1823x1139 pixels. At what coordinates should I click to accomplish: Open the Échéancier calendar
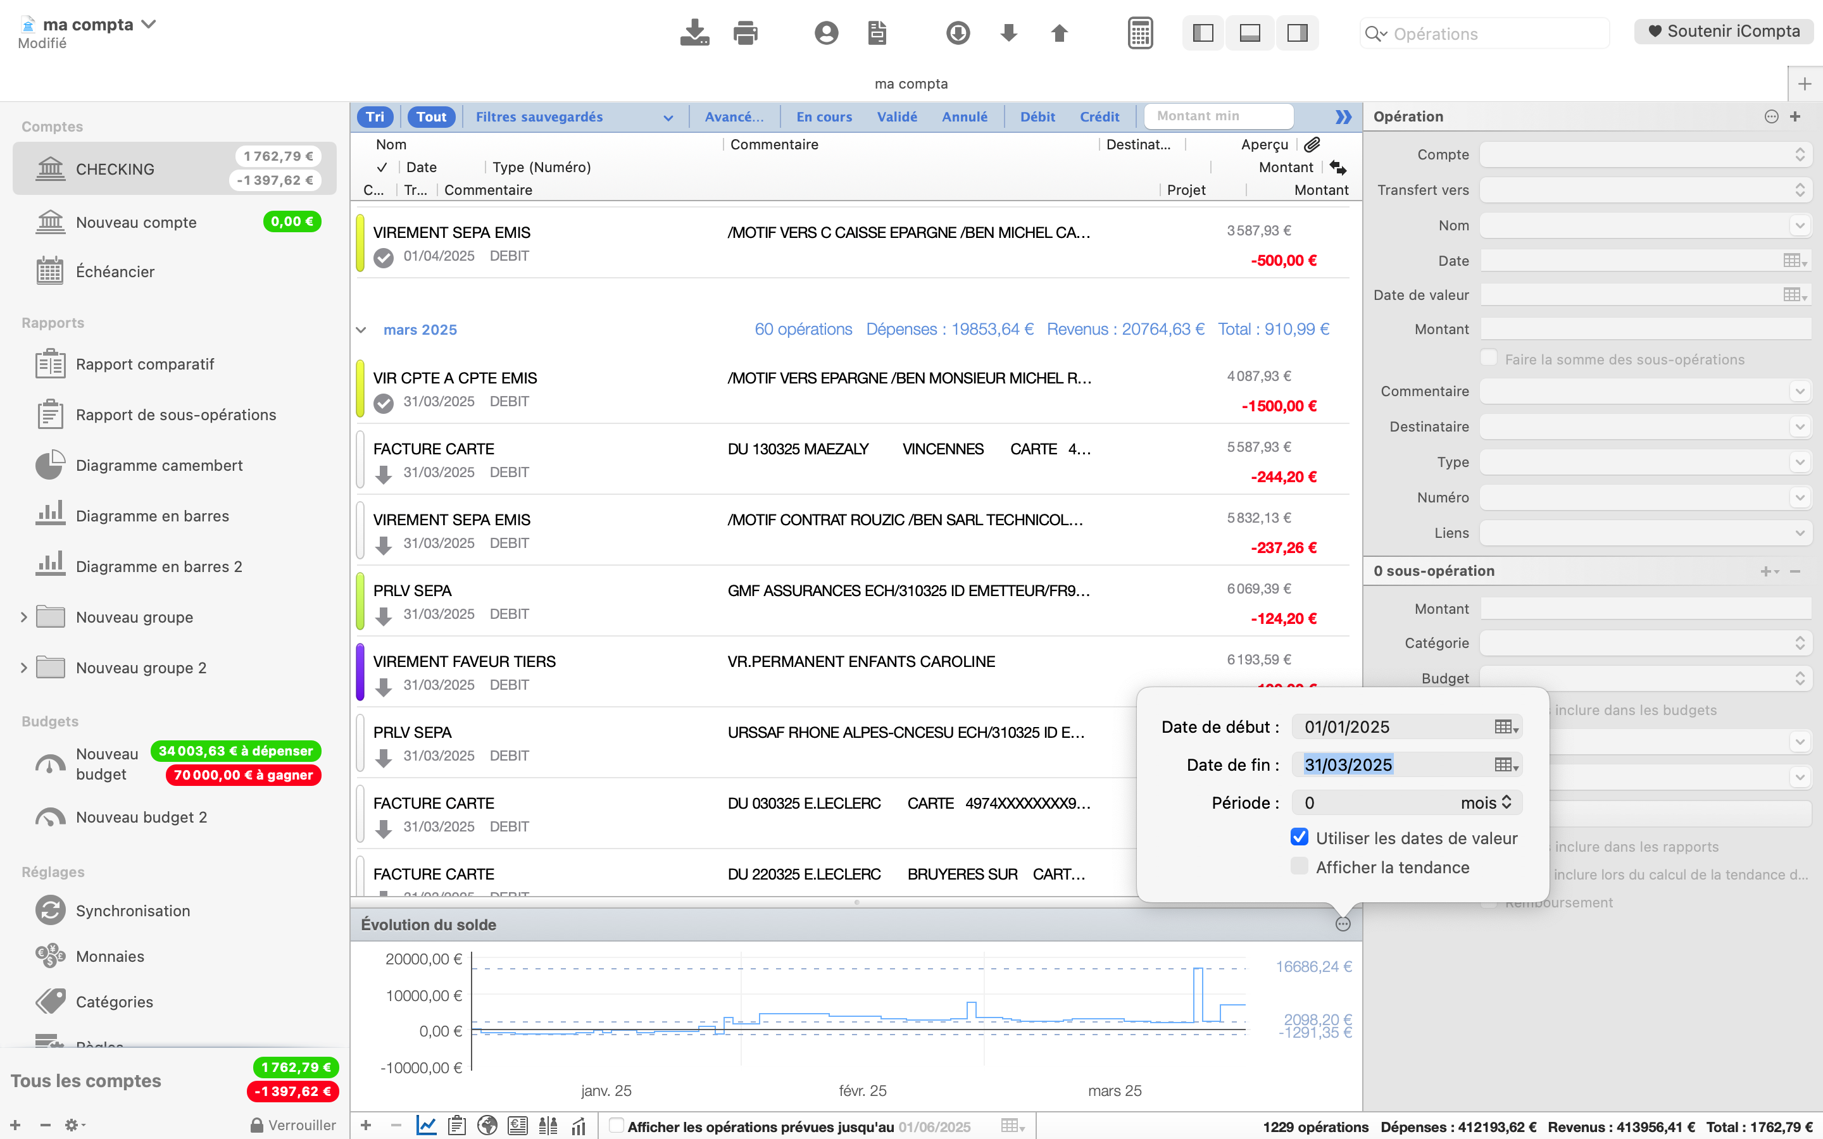pyautogui.click(x=174, y=271)
